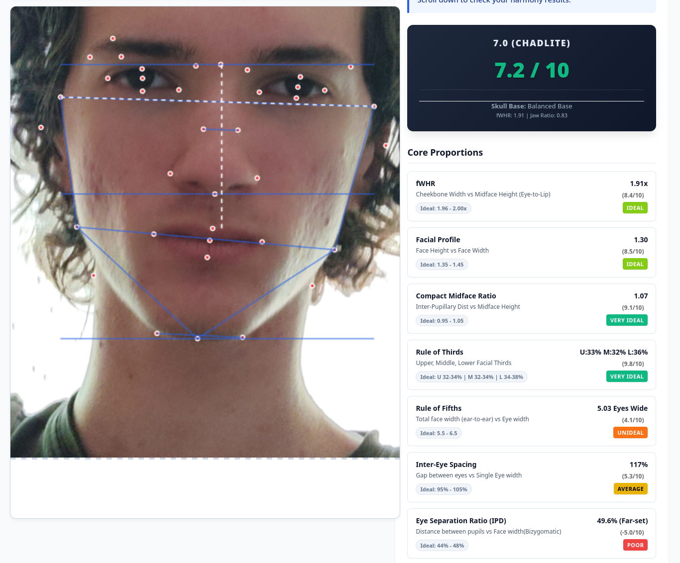This screenshot has height=563, width=680.
Task: Select the yellow AVERAGE badge
Action: click(630, 489)
